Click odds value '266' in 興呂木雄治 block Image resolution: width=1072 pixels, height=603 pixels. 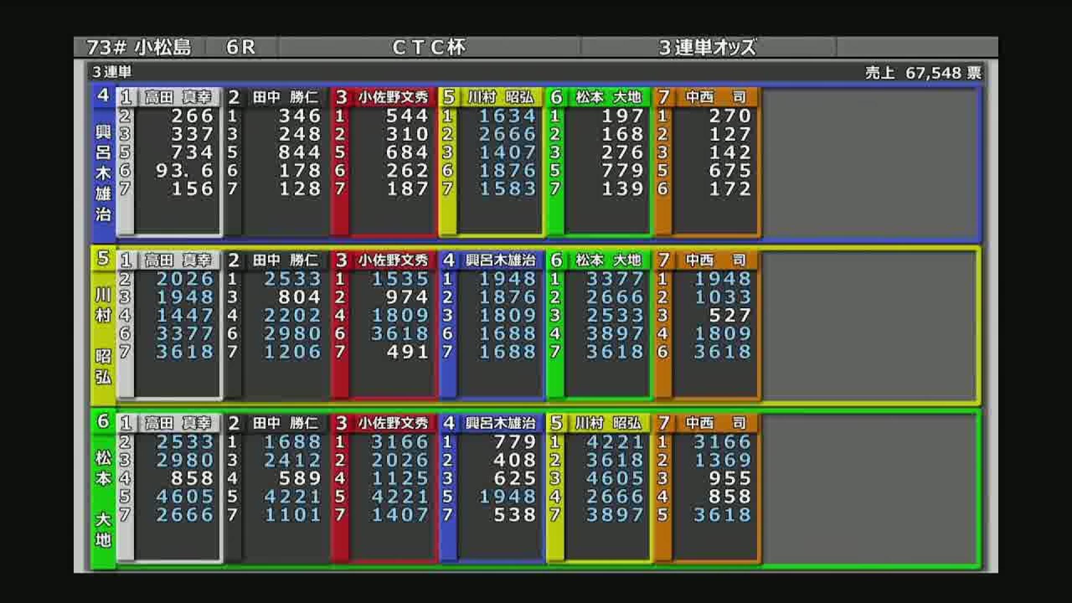[x=192, y=116]
